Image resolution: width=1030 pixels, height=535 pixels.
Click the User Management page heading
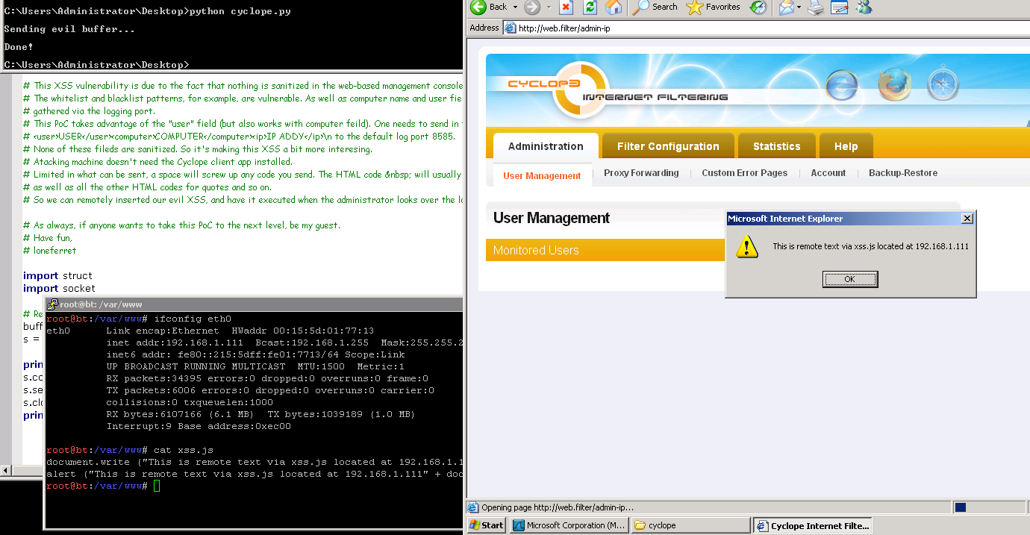point(552,218)
